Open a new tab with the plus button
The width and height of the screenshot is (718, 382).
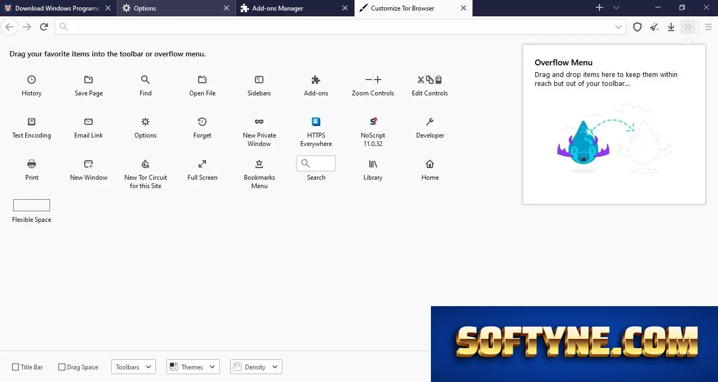coord(599,7)
